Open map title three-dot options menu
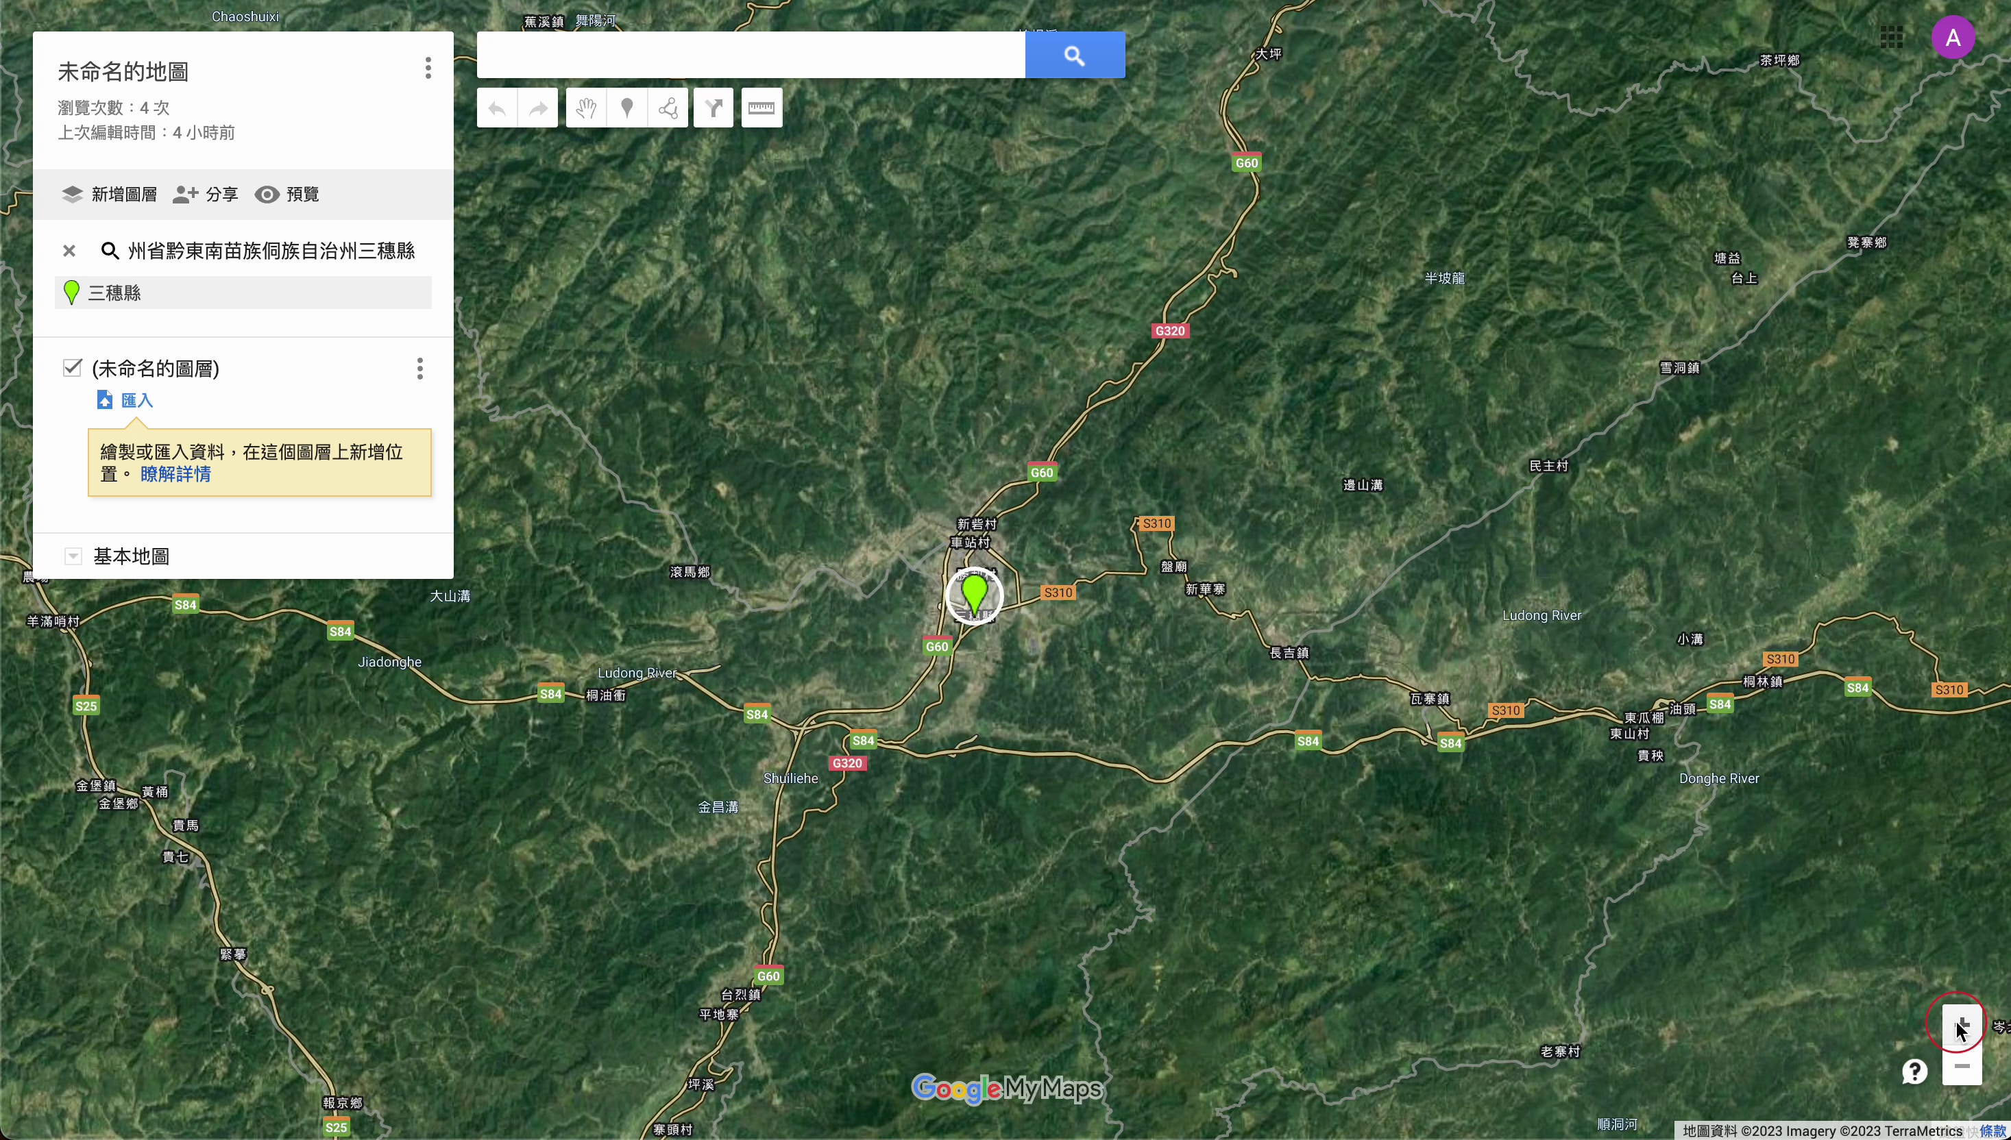The width and height of the screenshot is (2011, 1140). point(428,68)
